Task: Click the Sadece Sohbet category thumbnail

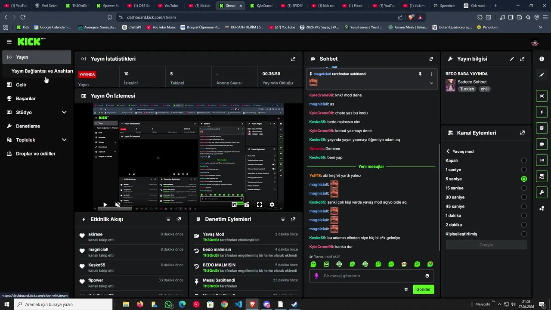Action: tap(450, 85)
